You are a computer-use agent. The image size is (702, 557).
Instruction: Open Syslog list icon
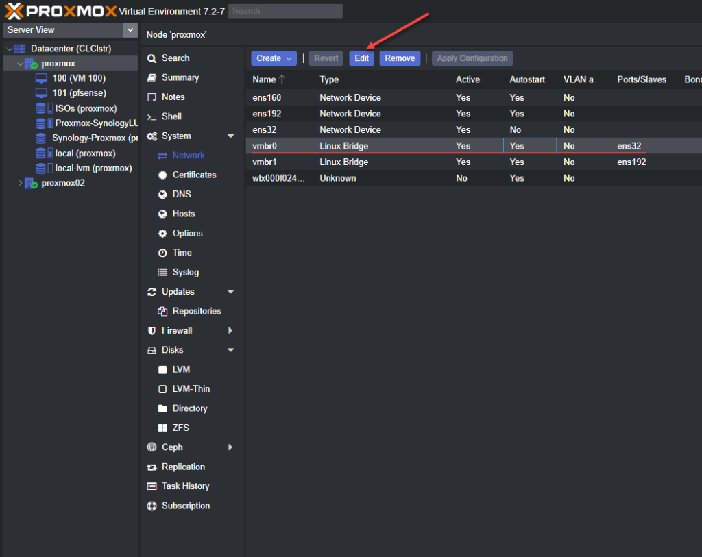[162, 272]
